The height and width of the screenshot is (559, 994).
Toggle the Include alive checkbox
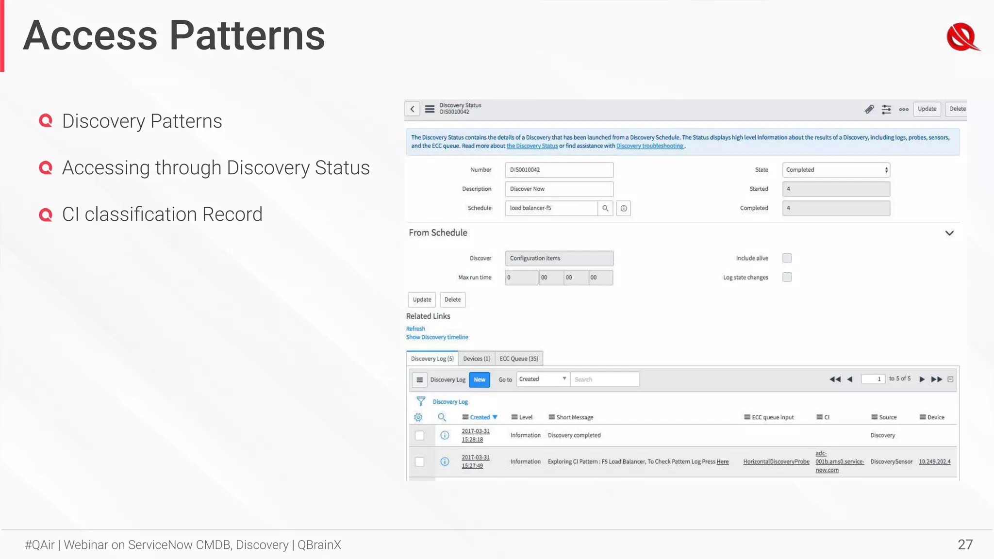tap(787, 258)
